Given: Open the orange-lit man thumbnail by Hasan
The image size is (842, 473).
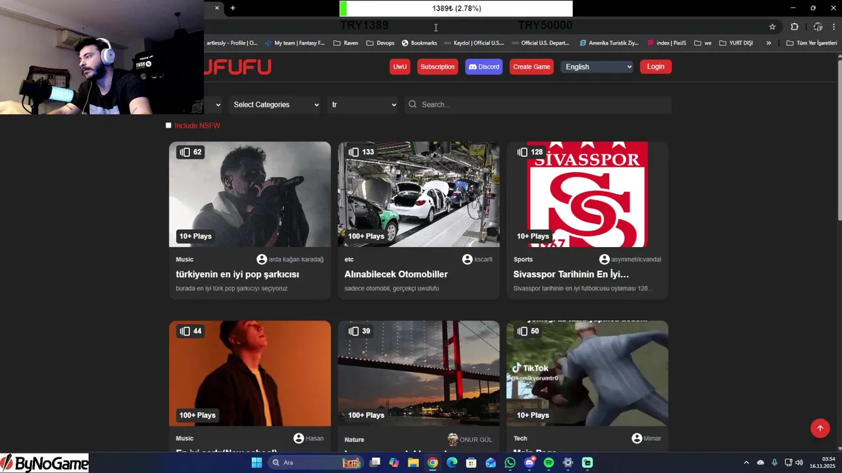Looking at the screenshot, I should [250, 373].
